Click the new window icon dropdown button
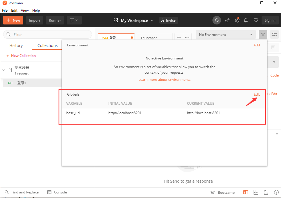This screenshot has width=281, height=198. [74, 20]
